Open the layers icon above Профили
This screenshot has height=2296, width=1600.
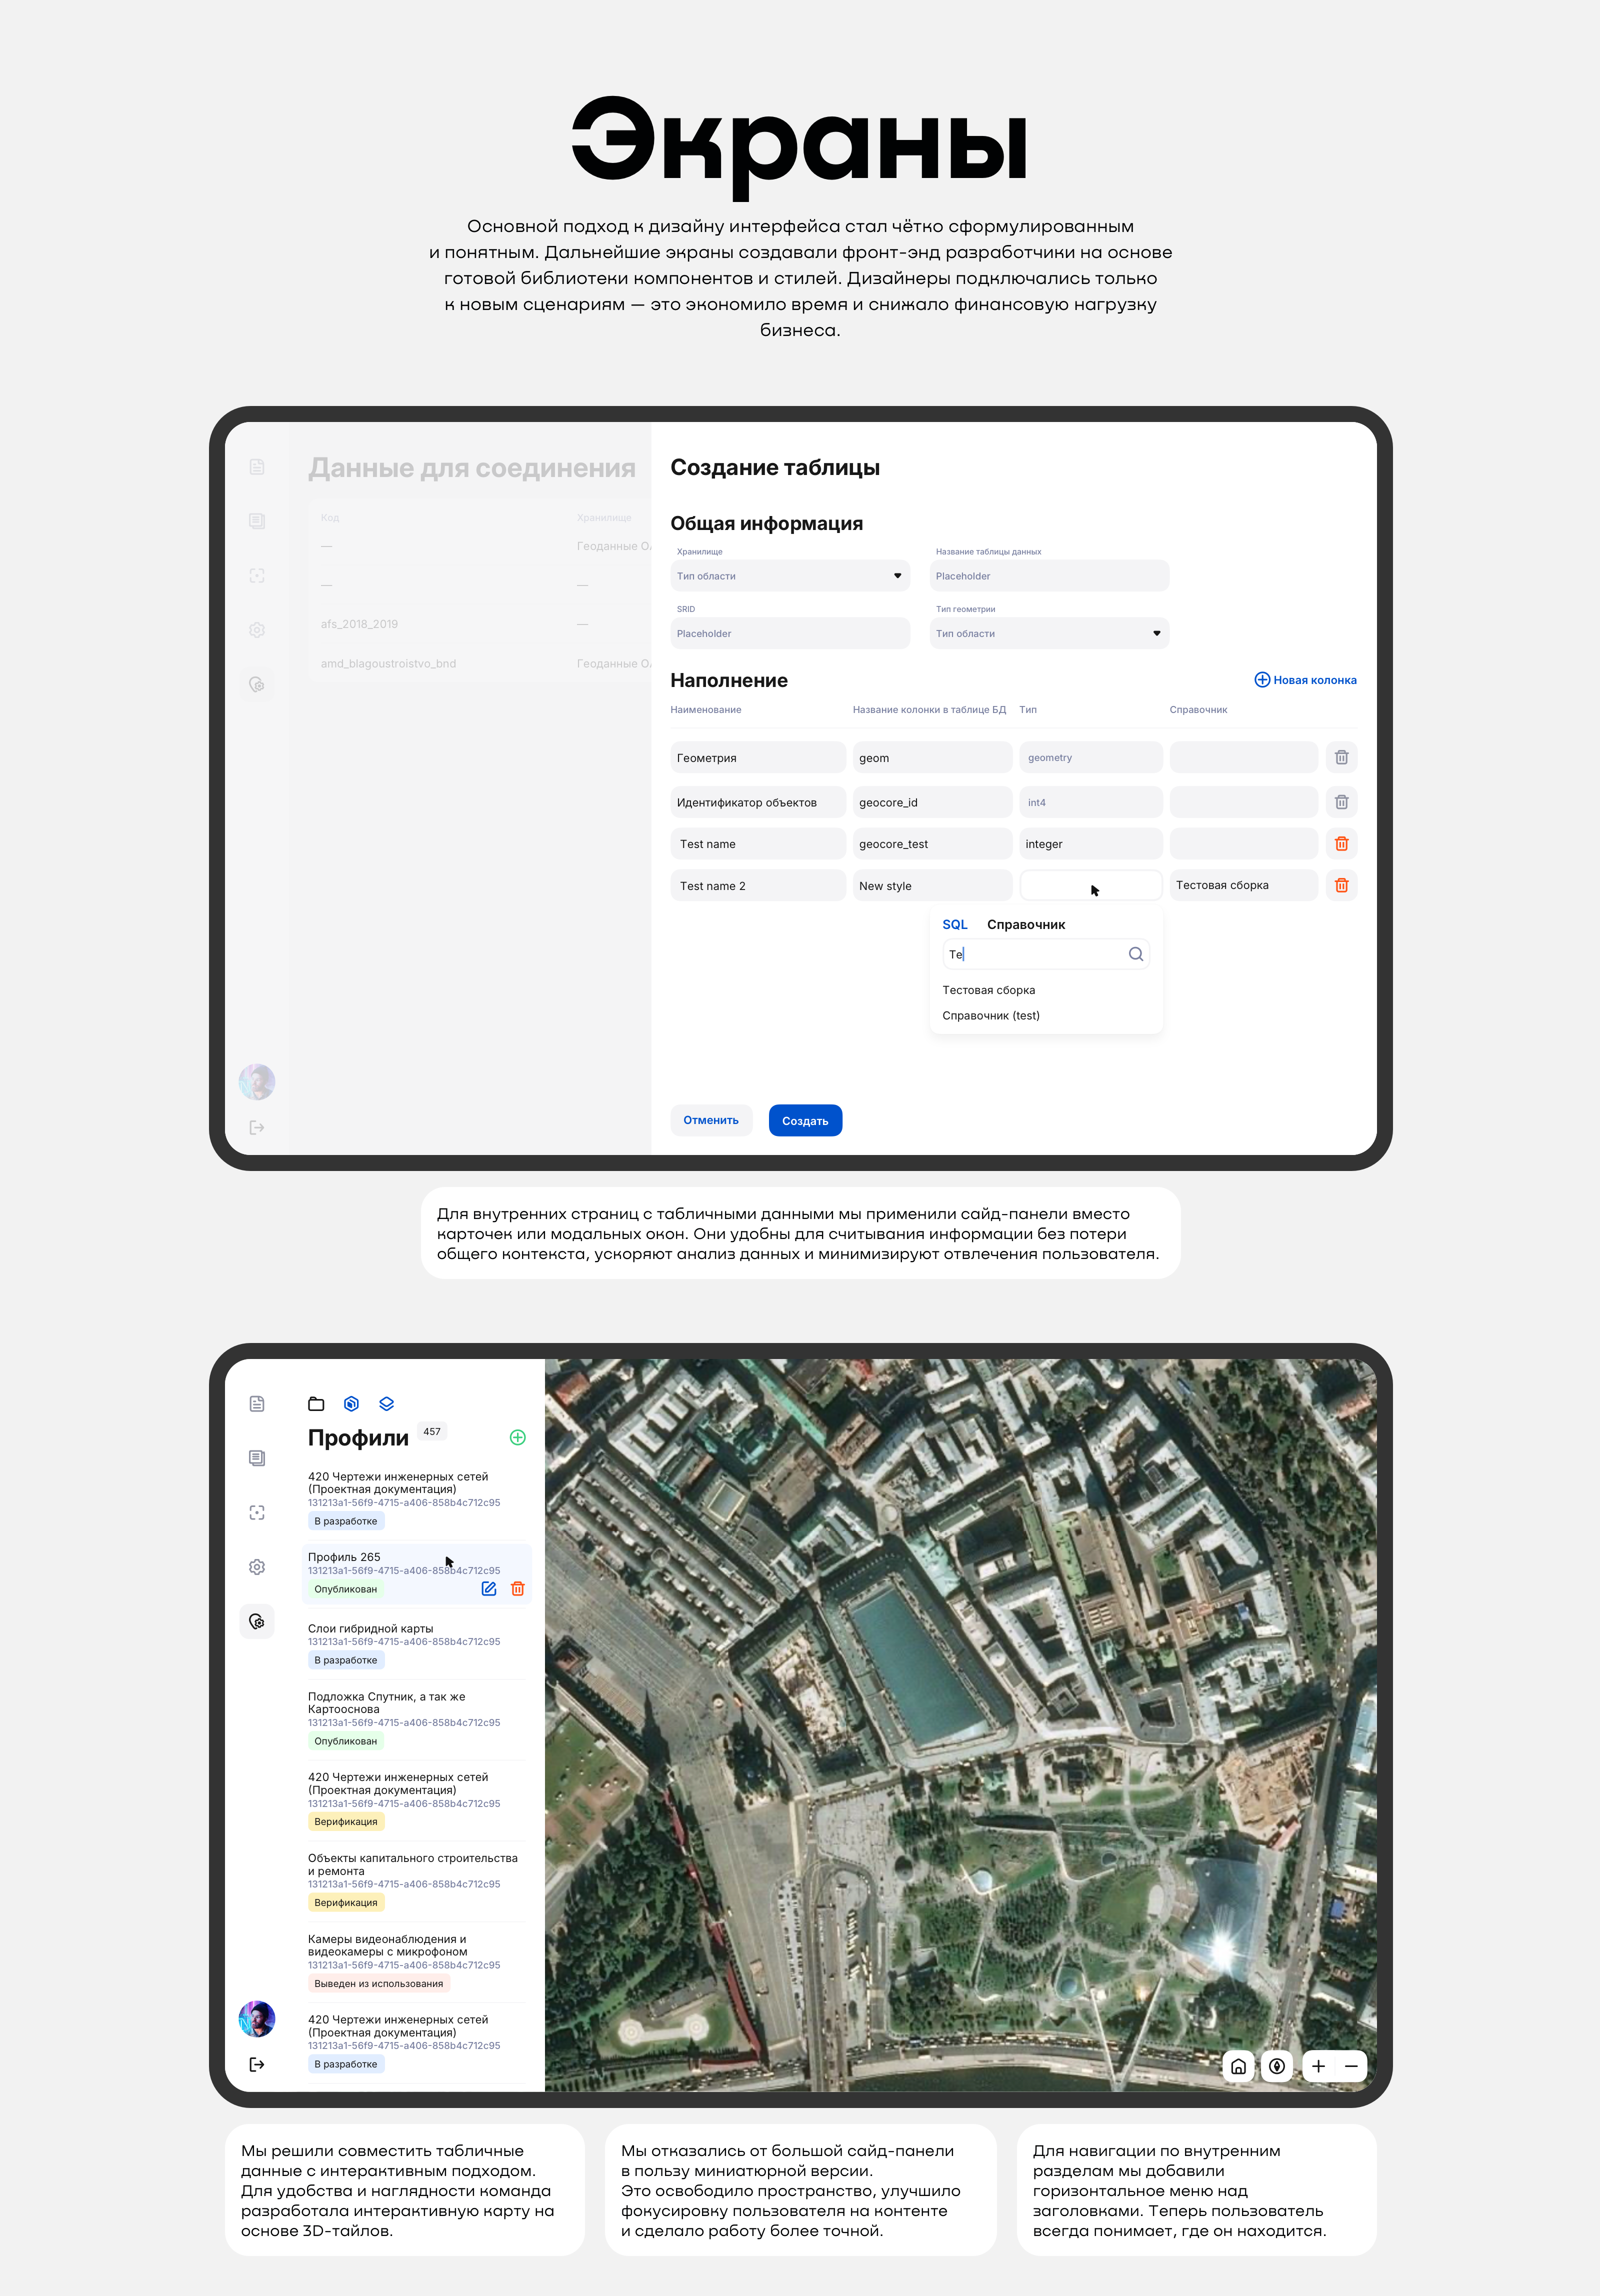coord(387,1403)
